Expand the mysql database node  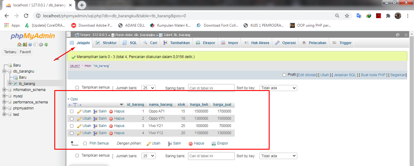tap(4, 96)
